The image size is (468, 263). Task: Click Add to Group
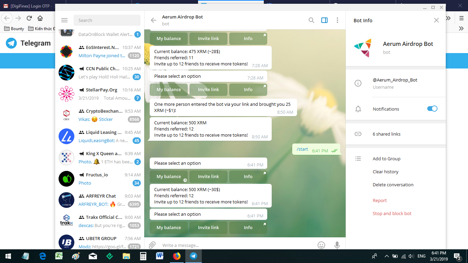click(x=386, y=159)
